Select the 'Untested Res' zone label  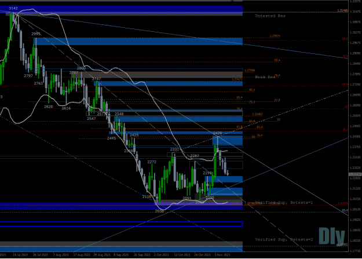[x=270, y=16]
